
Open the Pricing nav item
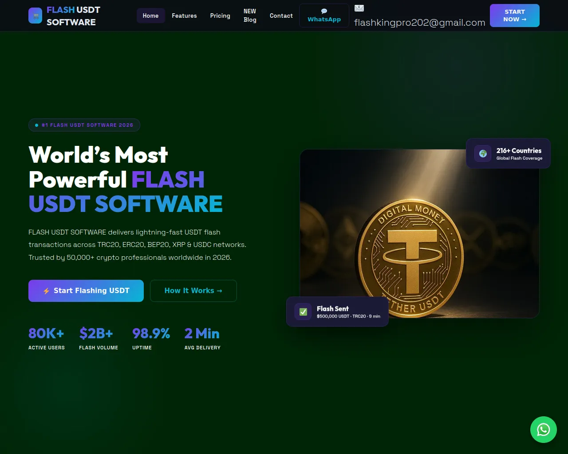[x=220, y=16]
